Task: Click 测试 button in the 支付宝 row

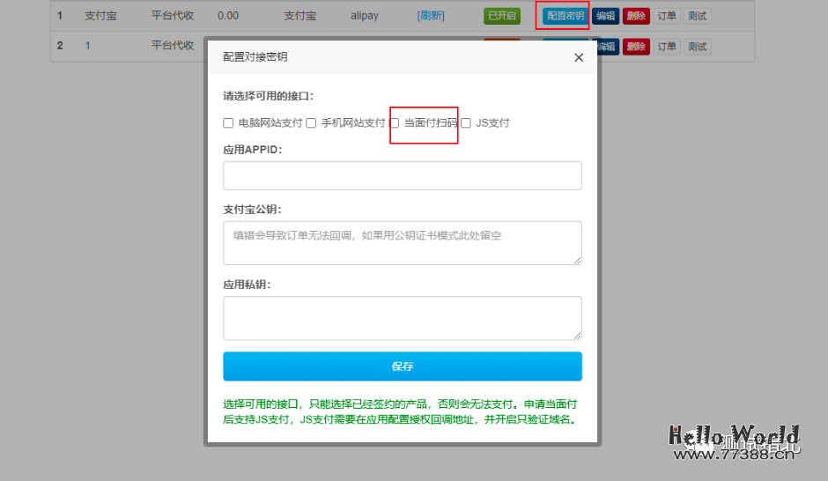Action: point(697,16)
